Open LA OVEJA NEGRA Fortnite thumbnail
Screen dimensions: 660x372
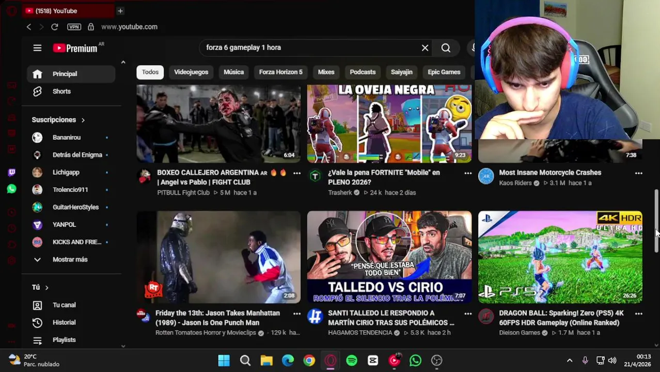[389, 124]
